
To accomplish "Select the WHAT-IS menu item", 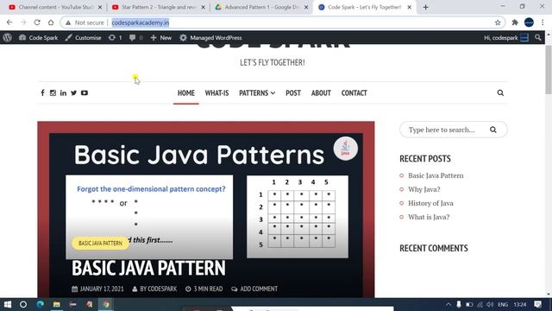I will tap(216, 92).
